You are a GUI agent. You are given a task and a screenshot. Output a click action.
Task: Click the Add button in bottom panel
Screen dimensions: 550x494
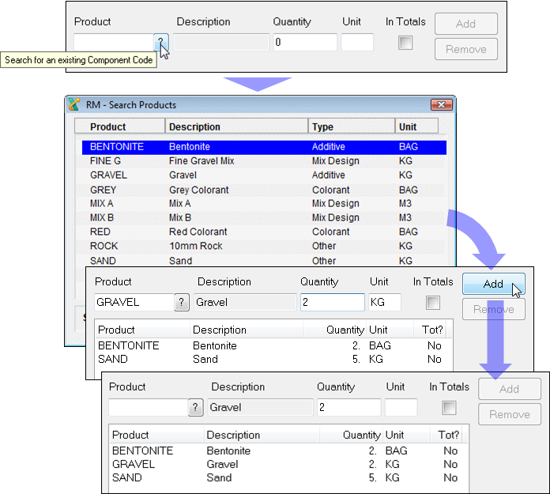point(510,389)
